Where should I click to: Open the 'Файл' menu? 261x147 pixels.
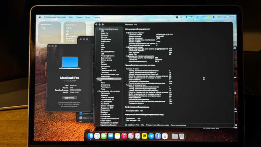[71, 17]
